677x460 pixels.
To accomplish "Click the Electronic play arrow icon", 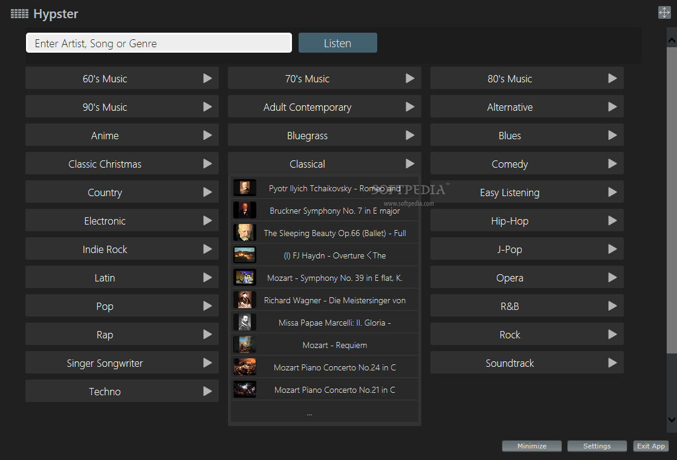I will pos(208,220).
